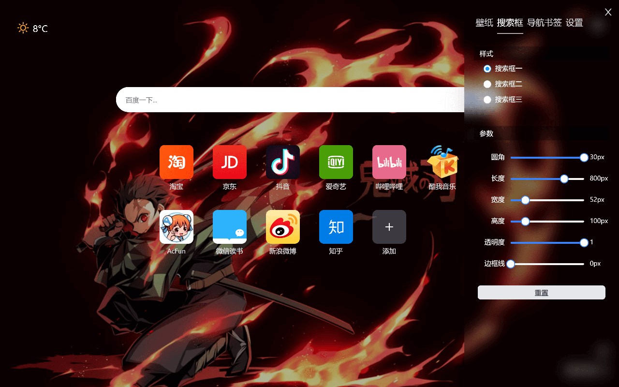Click the 样式 section header

tap(486, 54)
